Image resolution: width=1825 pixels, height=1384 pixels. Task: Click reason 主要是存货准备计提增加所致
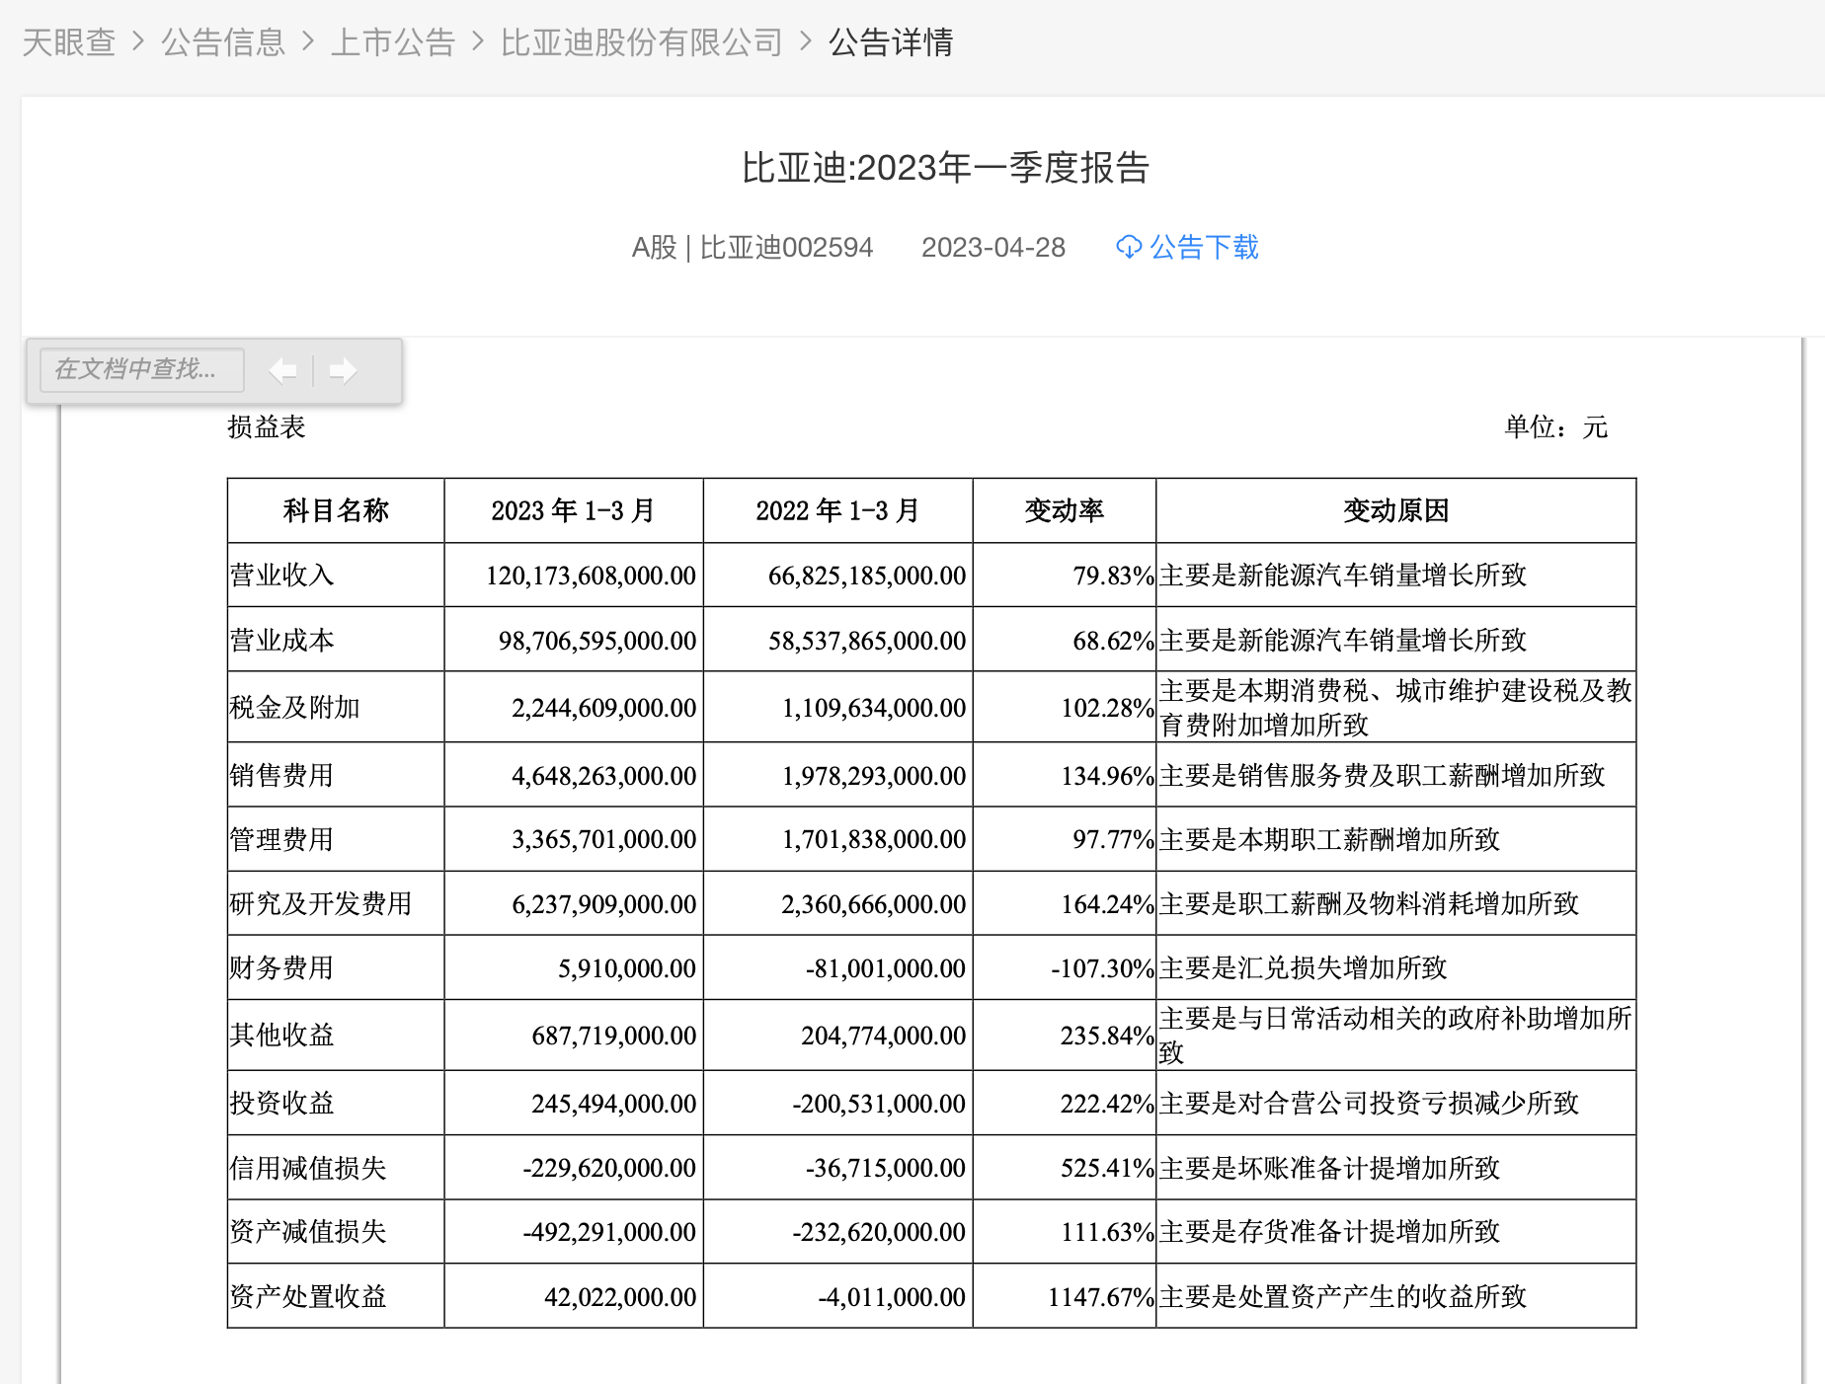click(x=1330, y=1232)
